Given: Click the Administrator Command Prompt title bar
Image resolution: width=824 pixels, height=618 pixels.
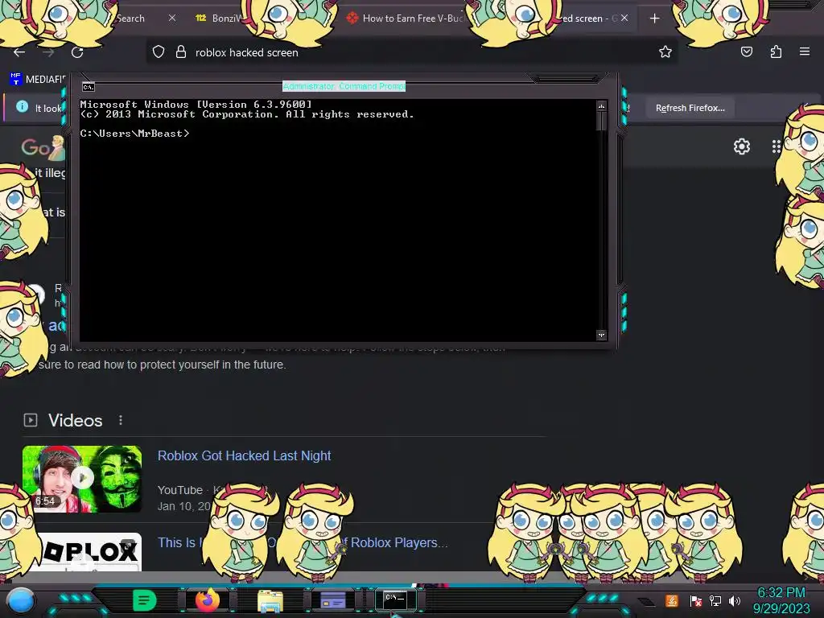Looking at the screenshot, I should (344, 86).
